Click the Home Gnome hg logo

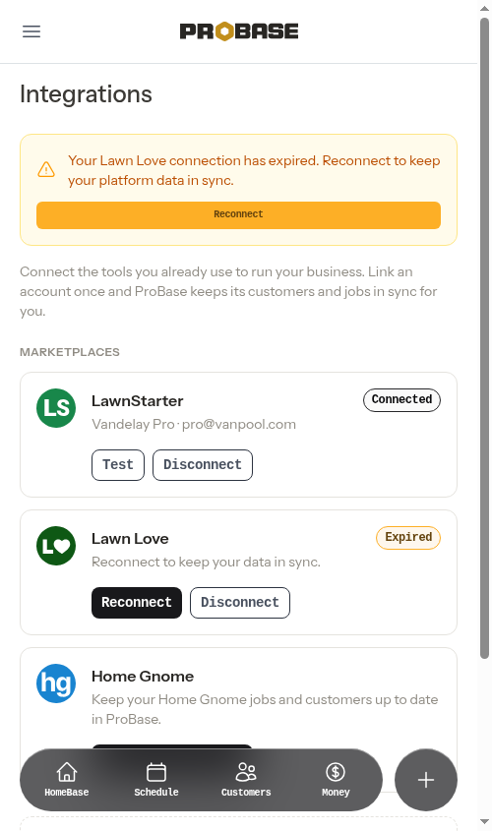click(56, 683)
